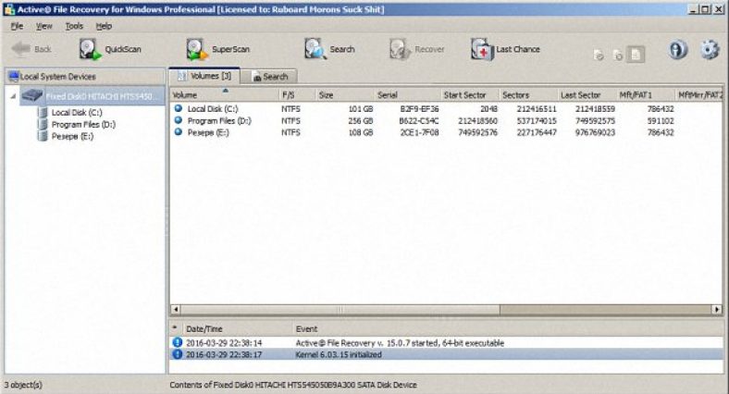Click the horizontal scrollbar left arrow

coord(176,309)
